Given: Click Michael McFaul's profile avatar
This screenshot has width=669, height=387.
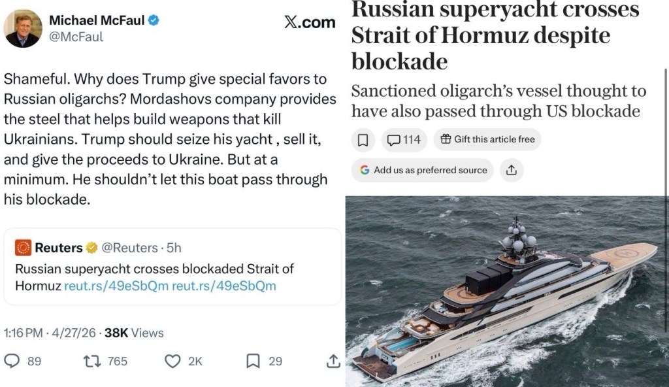Looking at the screenshot, I should point(24,28).
